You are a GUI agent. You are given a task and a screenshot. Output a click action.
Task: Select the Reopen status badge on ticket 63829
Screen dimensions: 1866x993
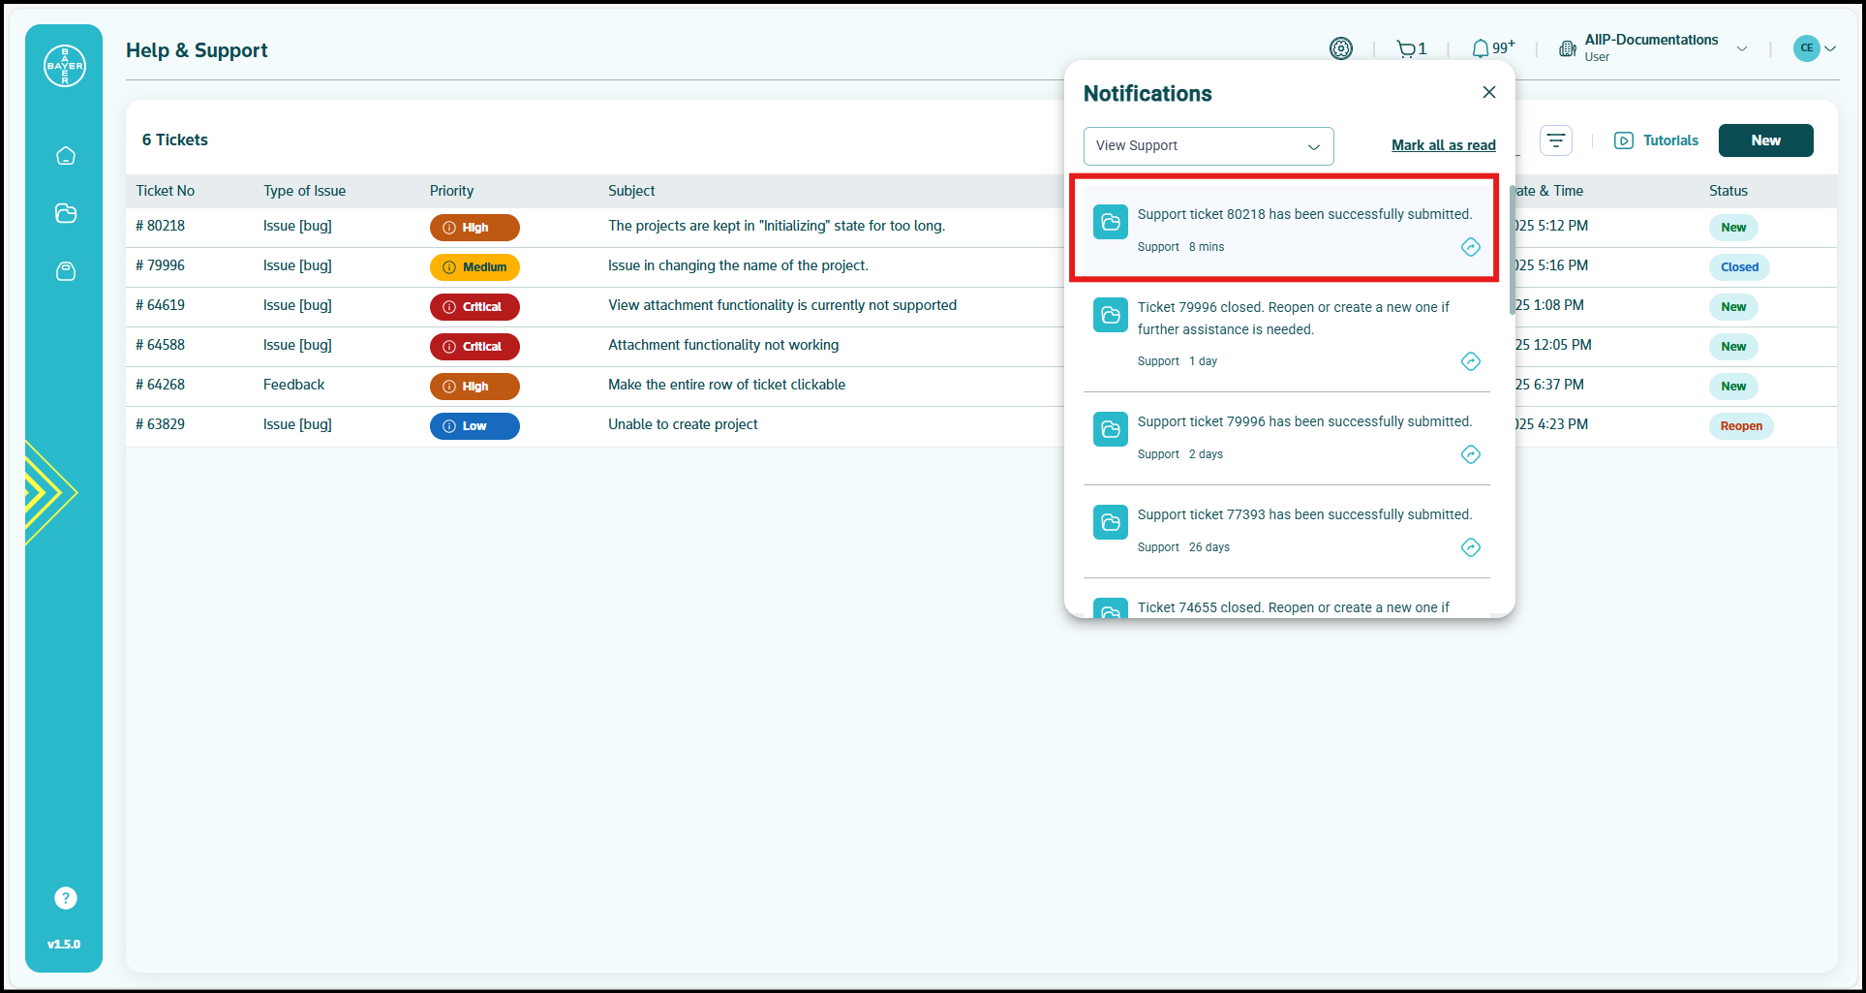[x=1740, y=425]
